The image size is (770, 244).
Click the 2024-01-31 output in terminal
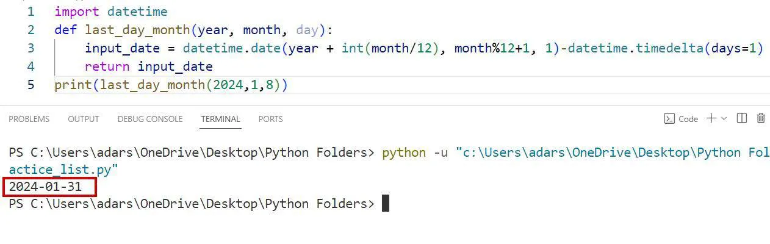pos(45,187)
